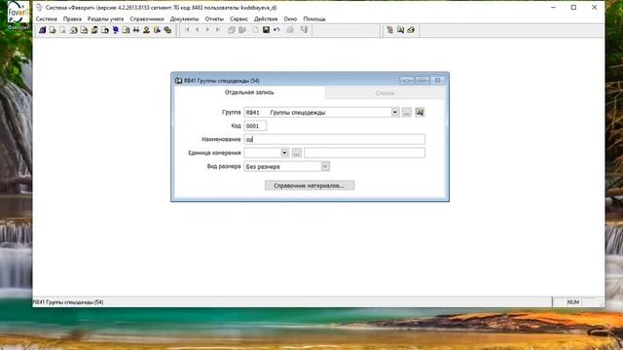Open the Сервис menu
Viewport: 623px width, 350px height.
(x=238, y=19)
